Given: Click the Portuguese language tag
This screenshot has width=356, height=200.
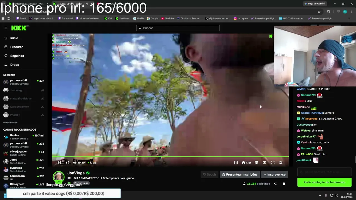Looking at the screenshot, I should pos(81,183).
